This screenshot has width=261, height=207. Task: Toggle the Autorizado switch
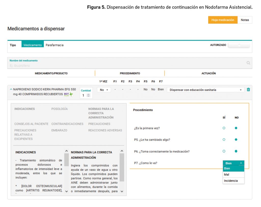tap(239, 45)
